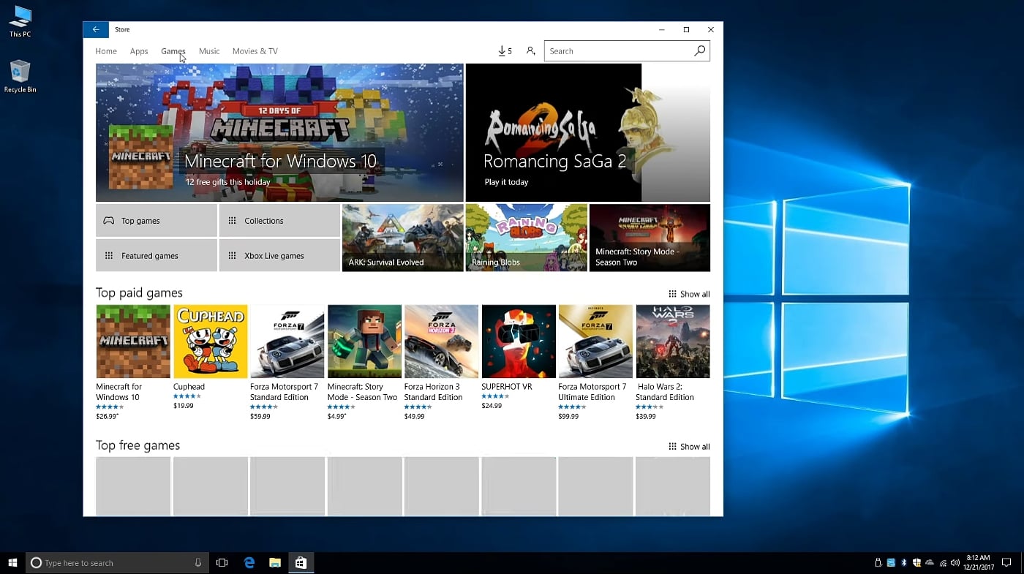Open the Xbox Live games tile

(279, 256)
